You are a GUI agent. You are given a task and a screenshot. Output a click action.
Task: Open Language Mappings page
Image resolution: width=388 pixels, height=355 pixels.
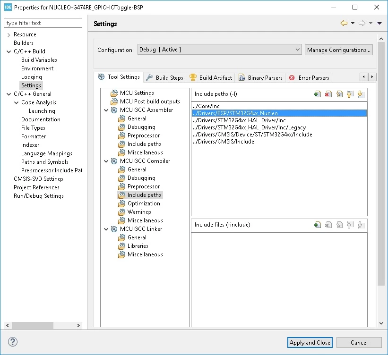(46, 153)
